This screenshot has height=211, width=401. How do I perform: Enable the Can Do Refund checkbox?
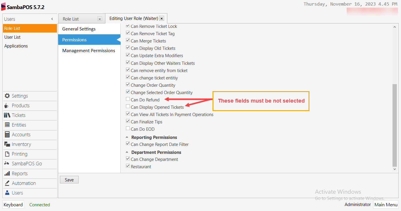128,99
